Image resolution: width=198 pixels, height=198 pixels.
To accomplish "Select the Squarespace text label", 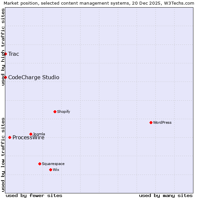I will [53, 164].
